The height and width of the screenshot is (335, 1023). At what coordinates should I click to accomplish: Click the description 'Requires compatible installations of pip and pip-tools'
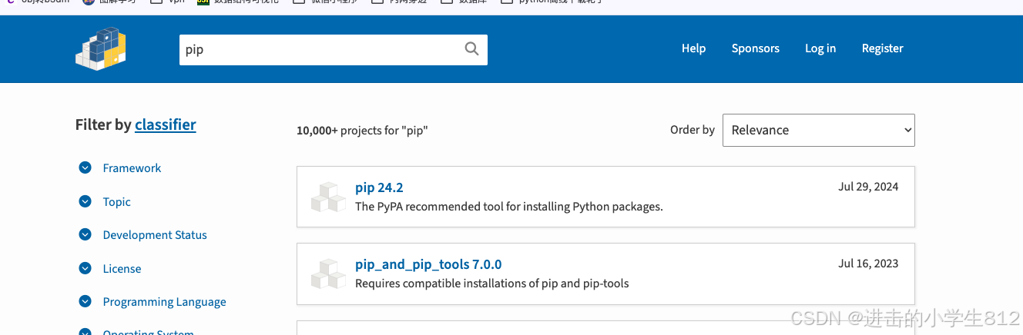(x=491, y=284)
